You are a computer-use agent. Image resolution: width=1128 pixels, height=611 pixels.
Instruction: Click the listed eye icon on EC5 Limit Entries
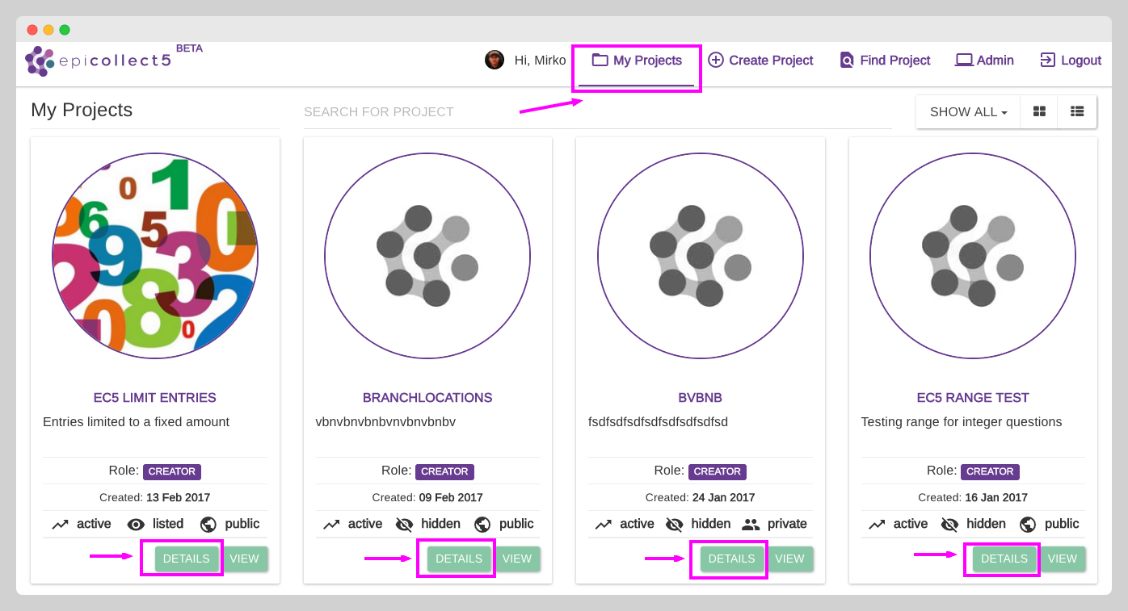coord(136,525)
